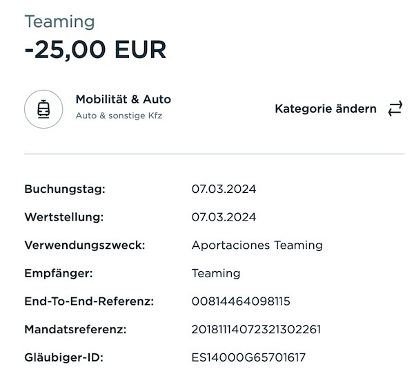Screen dimensions: 414x372
Task: Click the Gläubiger-ID label
Action: coord(64,357)
